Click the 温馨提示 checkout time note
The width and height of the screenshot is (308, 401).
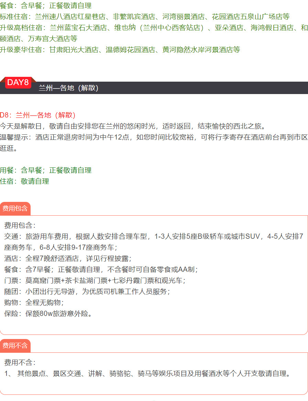click(154, 143)
